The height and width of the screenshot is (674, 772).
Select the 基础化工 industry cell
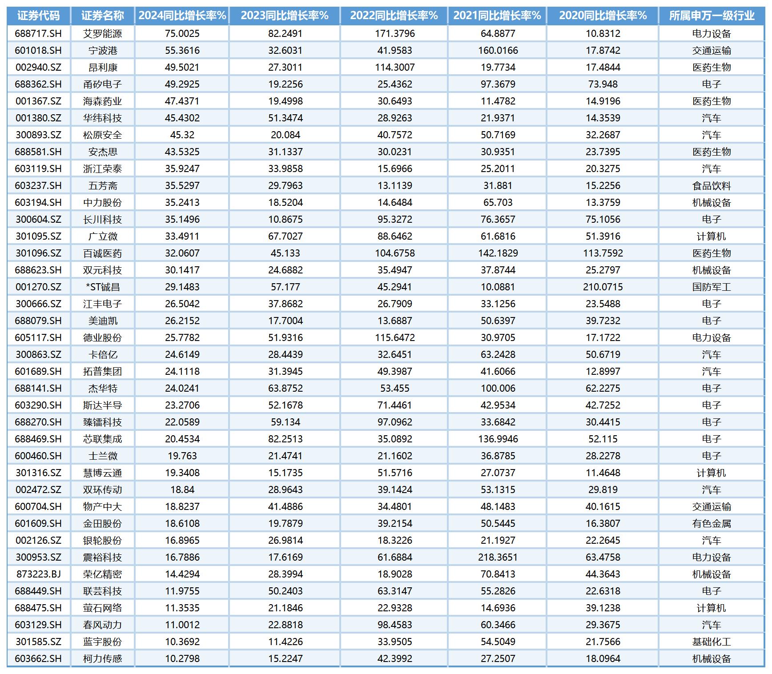pyautogui.click(x=712, y=642)
